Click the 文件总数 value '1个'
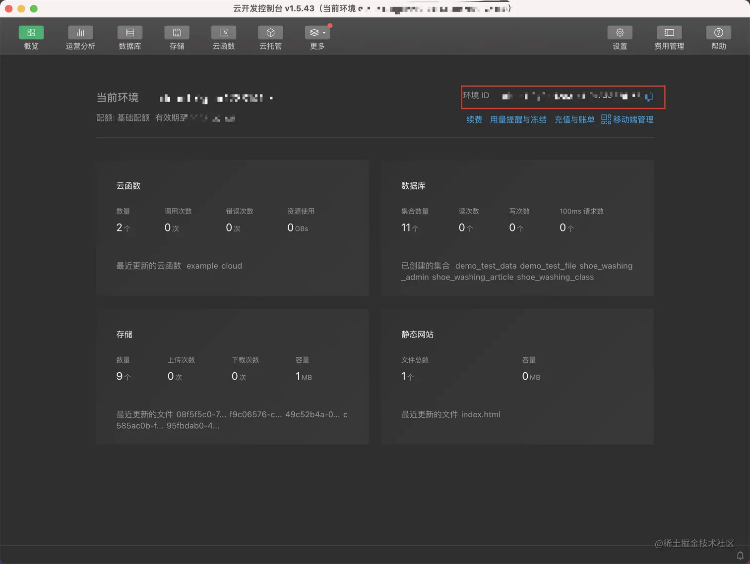This screenshot has height=564, width=750. 407,376
